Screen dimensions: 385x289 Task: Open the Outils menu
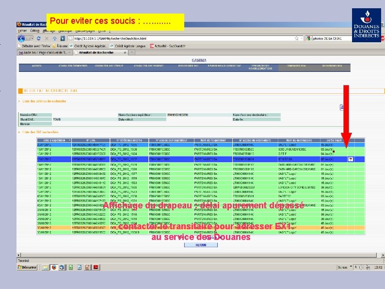point(102,31)
